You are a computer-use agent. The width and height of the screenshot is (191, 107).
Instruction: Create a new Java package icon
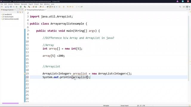[34, 7]
